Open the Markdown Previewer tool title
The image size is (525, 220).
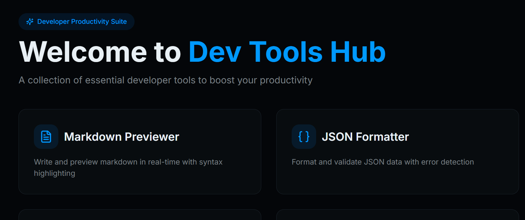pyautogui.click(x=121, y=137)
